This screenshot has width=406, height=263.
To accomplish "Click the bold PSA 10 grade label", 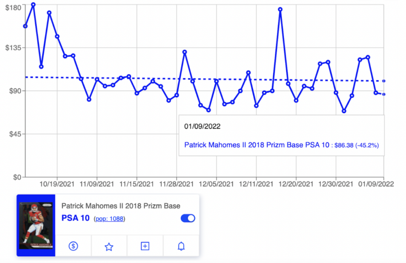I will coord(75,218).
